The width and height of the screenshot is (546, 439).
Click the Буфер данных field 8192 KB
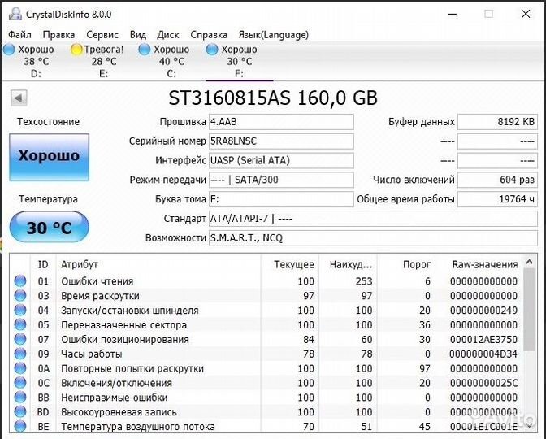[x=497, y=122]
